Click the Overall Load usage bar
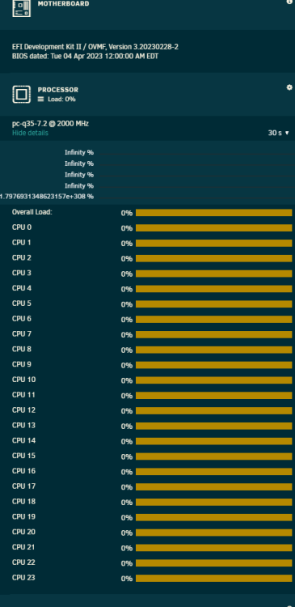Image resolution: width=295 pixels, height=607 pixels. point(214,213)
